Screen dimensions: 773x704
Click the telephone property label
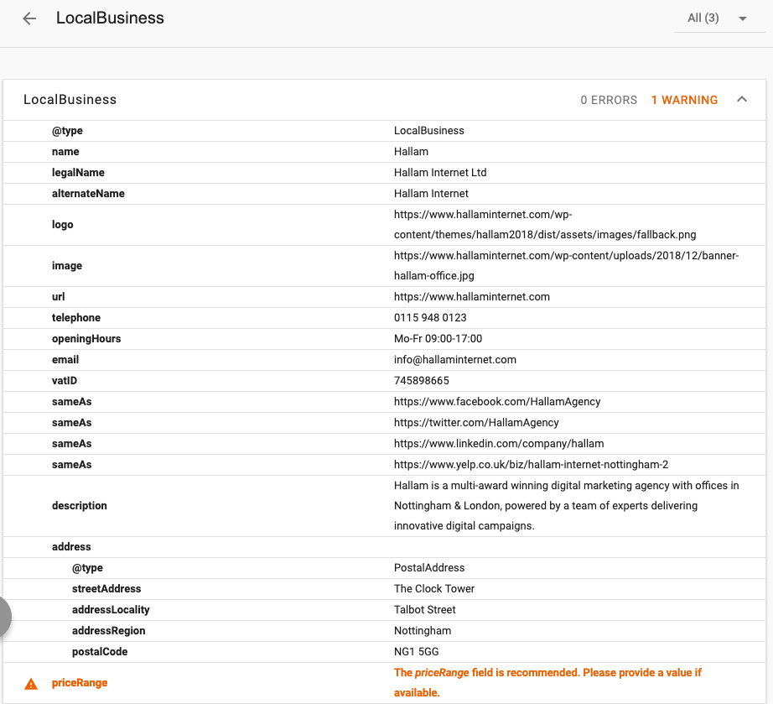(x=76, y=318)
